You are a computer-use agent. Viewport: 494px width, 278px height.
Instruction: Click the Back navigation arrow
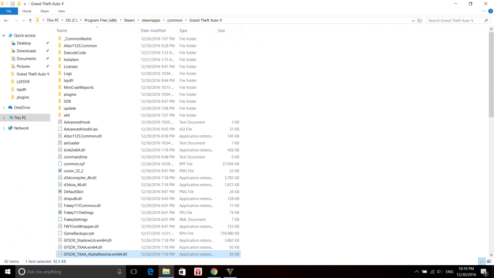[6, 20]
